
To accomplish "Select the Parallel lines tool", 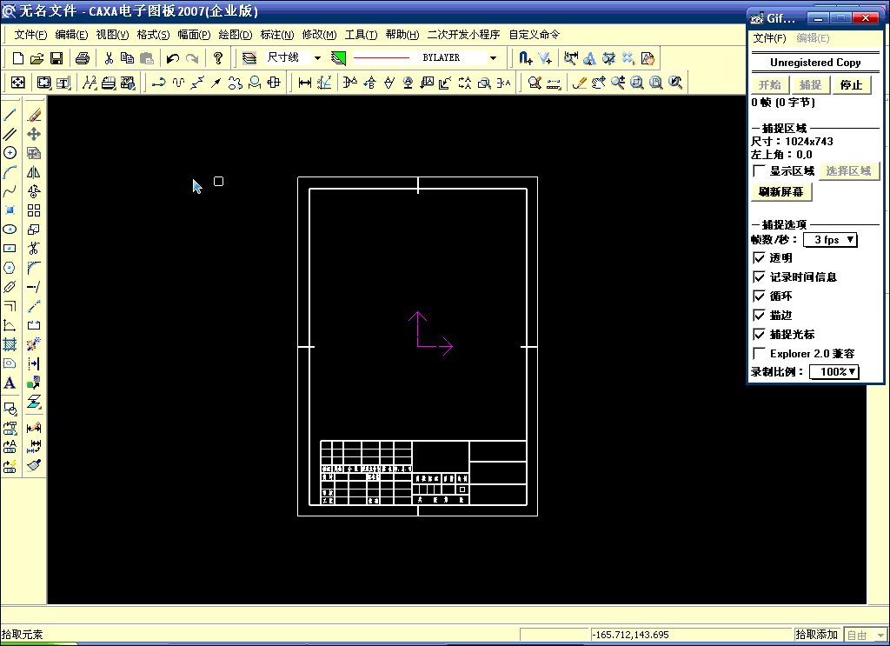I will [10, 134].
